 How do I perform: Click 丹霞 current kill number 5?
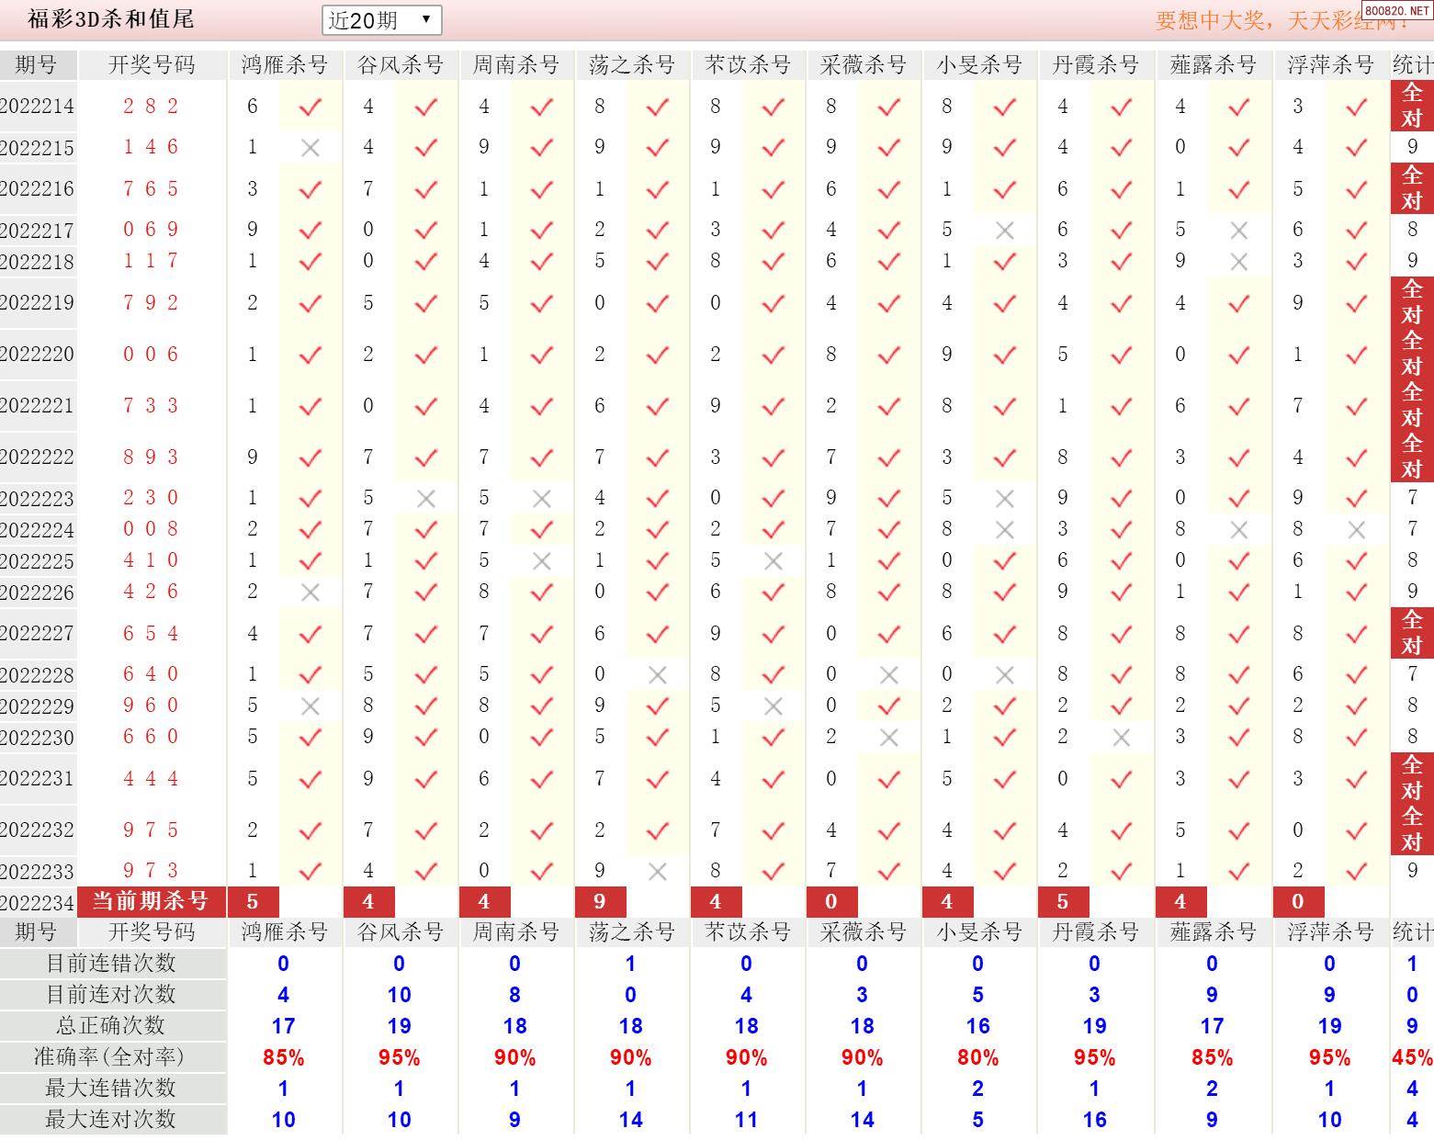(1063, 902)
